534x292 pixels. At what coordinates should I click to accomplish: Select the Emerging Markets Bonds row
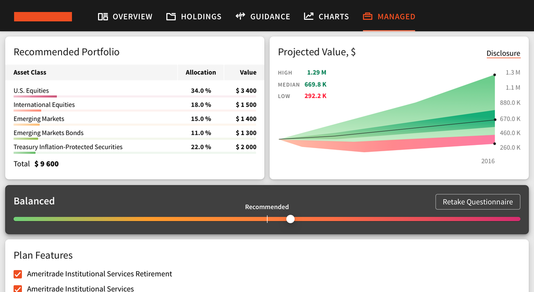point(135,133)
